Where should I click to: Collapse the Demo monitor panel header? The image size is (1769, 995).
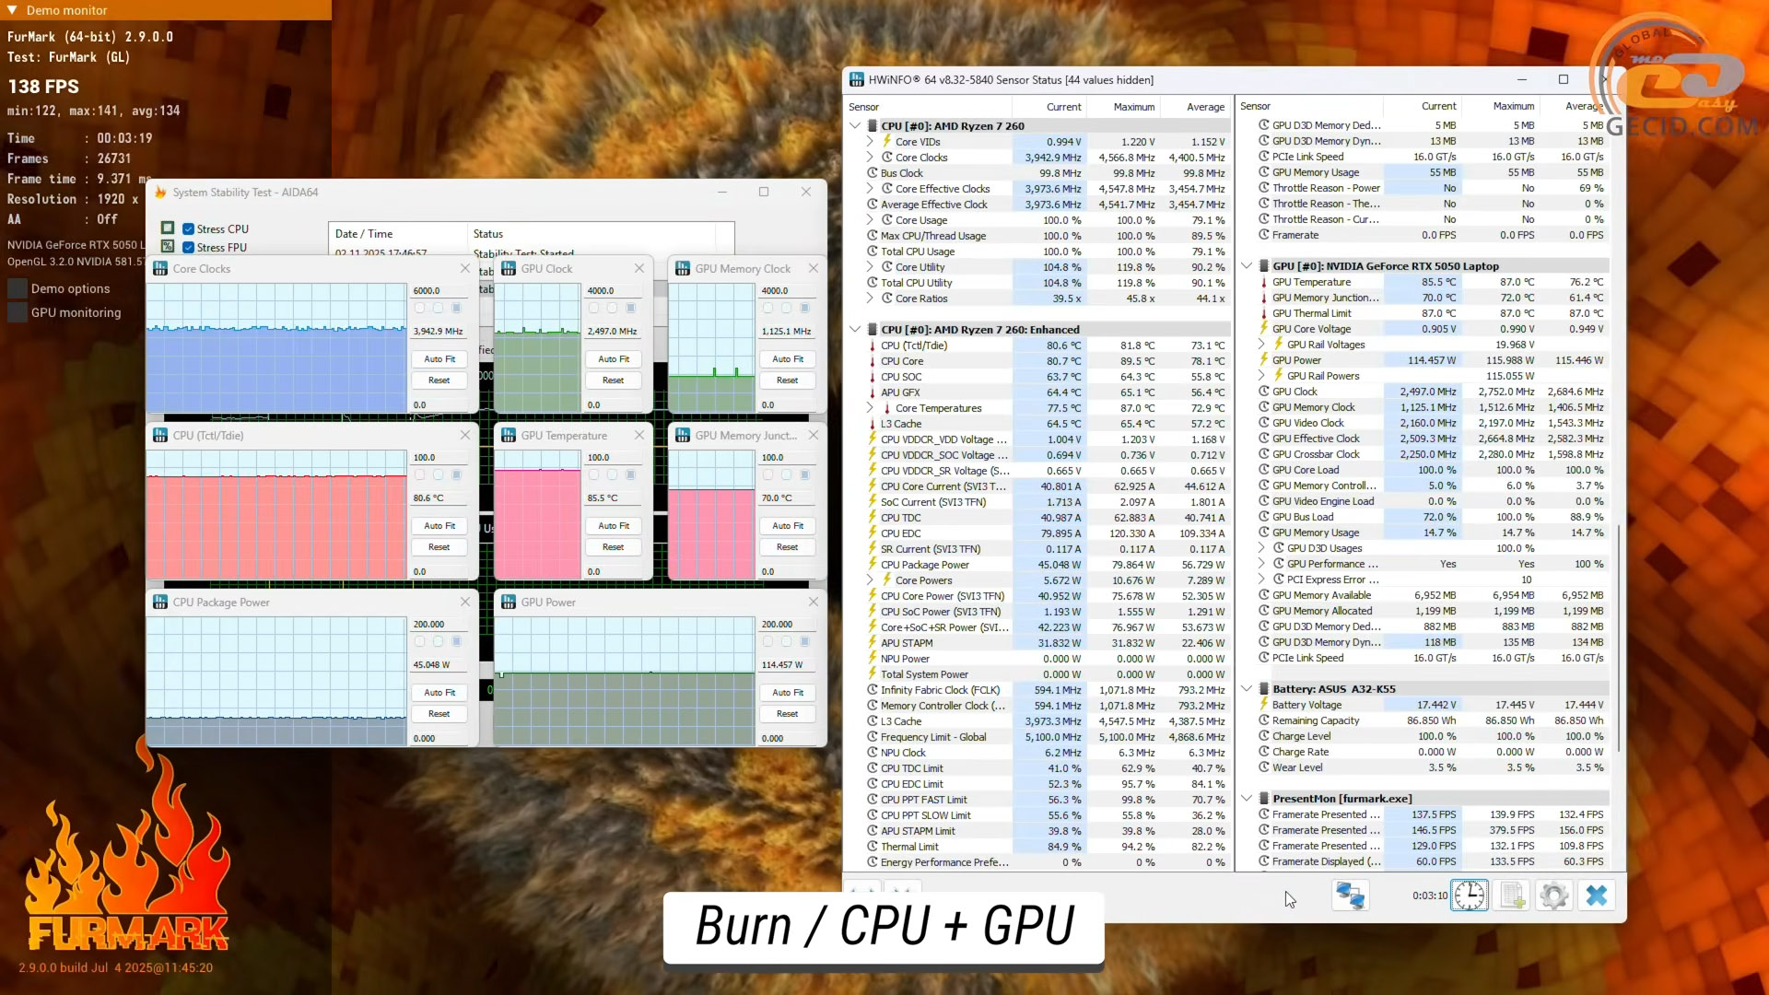[12, 10]
